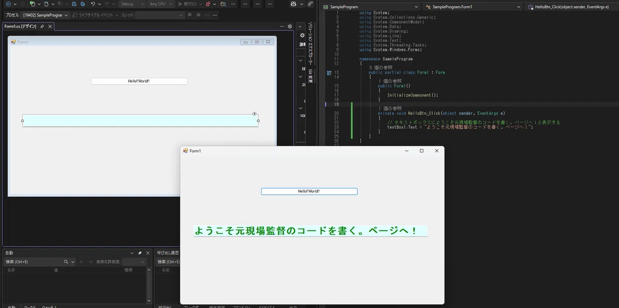Click 'using System.Windows.Forms;' line
This screenshot has width=619, height=308.
coord(390,49)
